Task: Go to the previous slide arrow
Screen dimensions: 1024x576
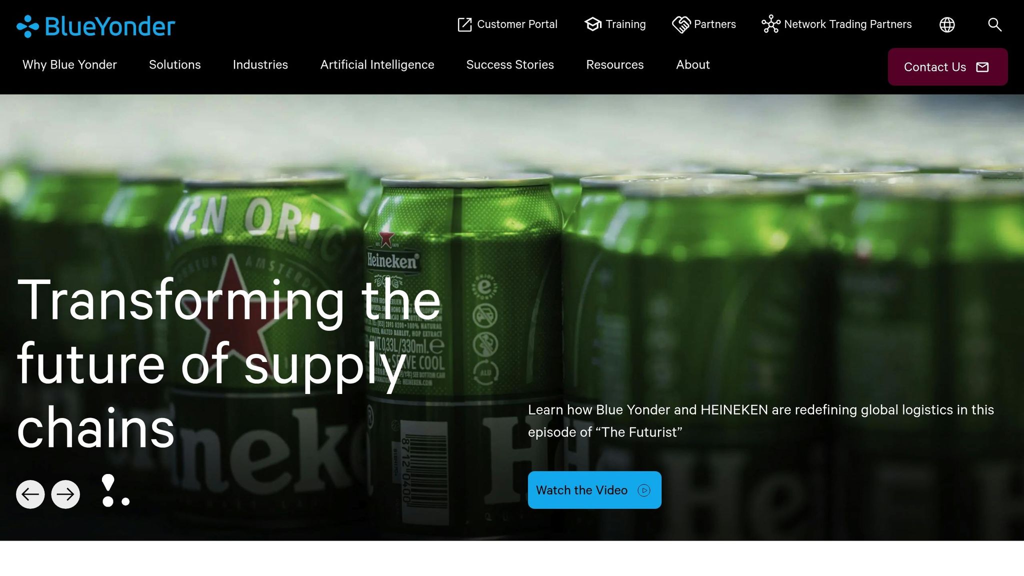Action: point(30,494)
